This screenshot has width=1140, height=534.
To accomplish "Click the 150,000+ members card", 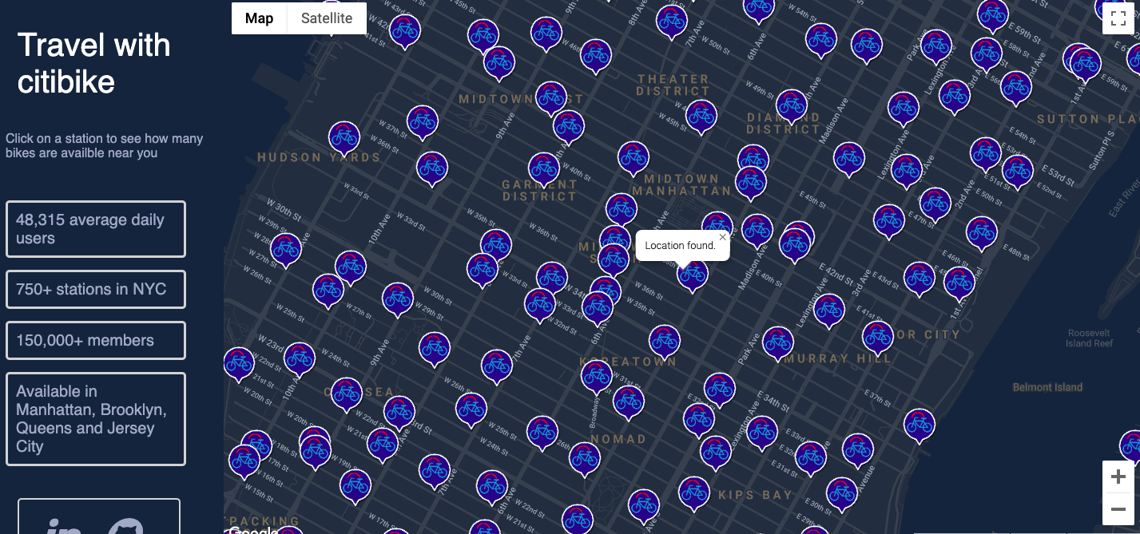I will (x=96, y=341).
